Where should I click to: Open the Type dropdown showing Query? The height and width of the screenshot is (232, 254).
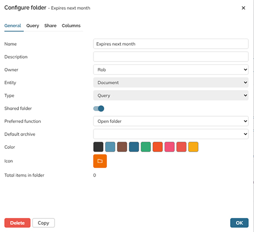click(x=171, y=95)
